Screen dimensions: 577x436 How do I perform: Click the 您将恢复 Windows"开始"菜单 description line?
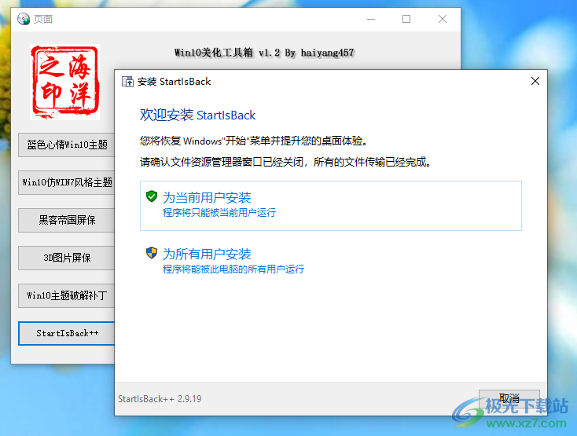click(254, 141)
